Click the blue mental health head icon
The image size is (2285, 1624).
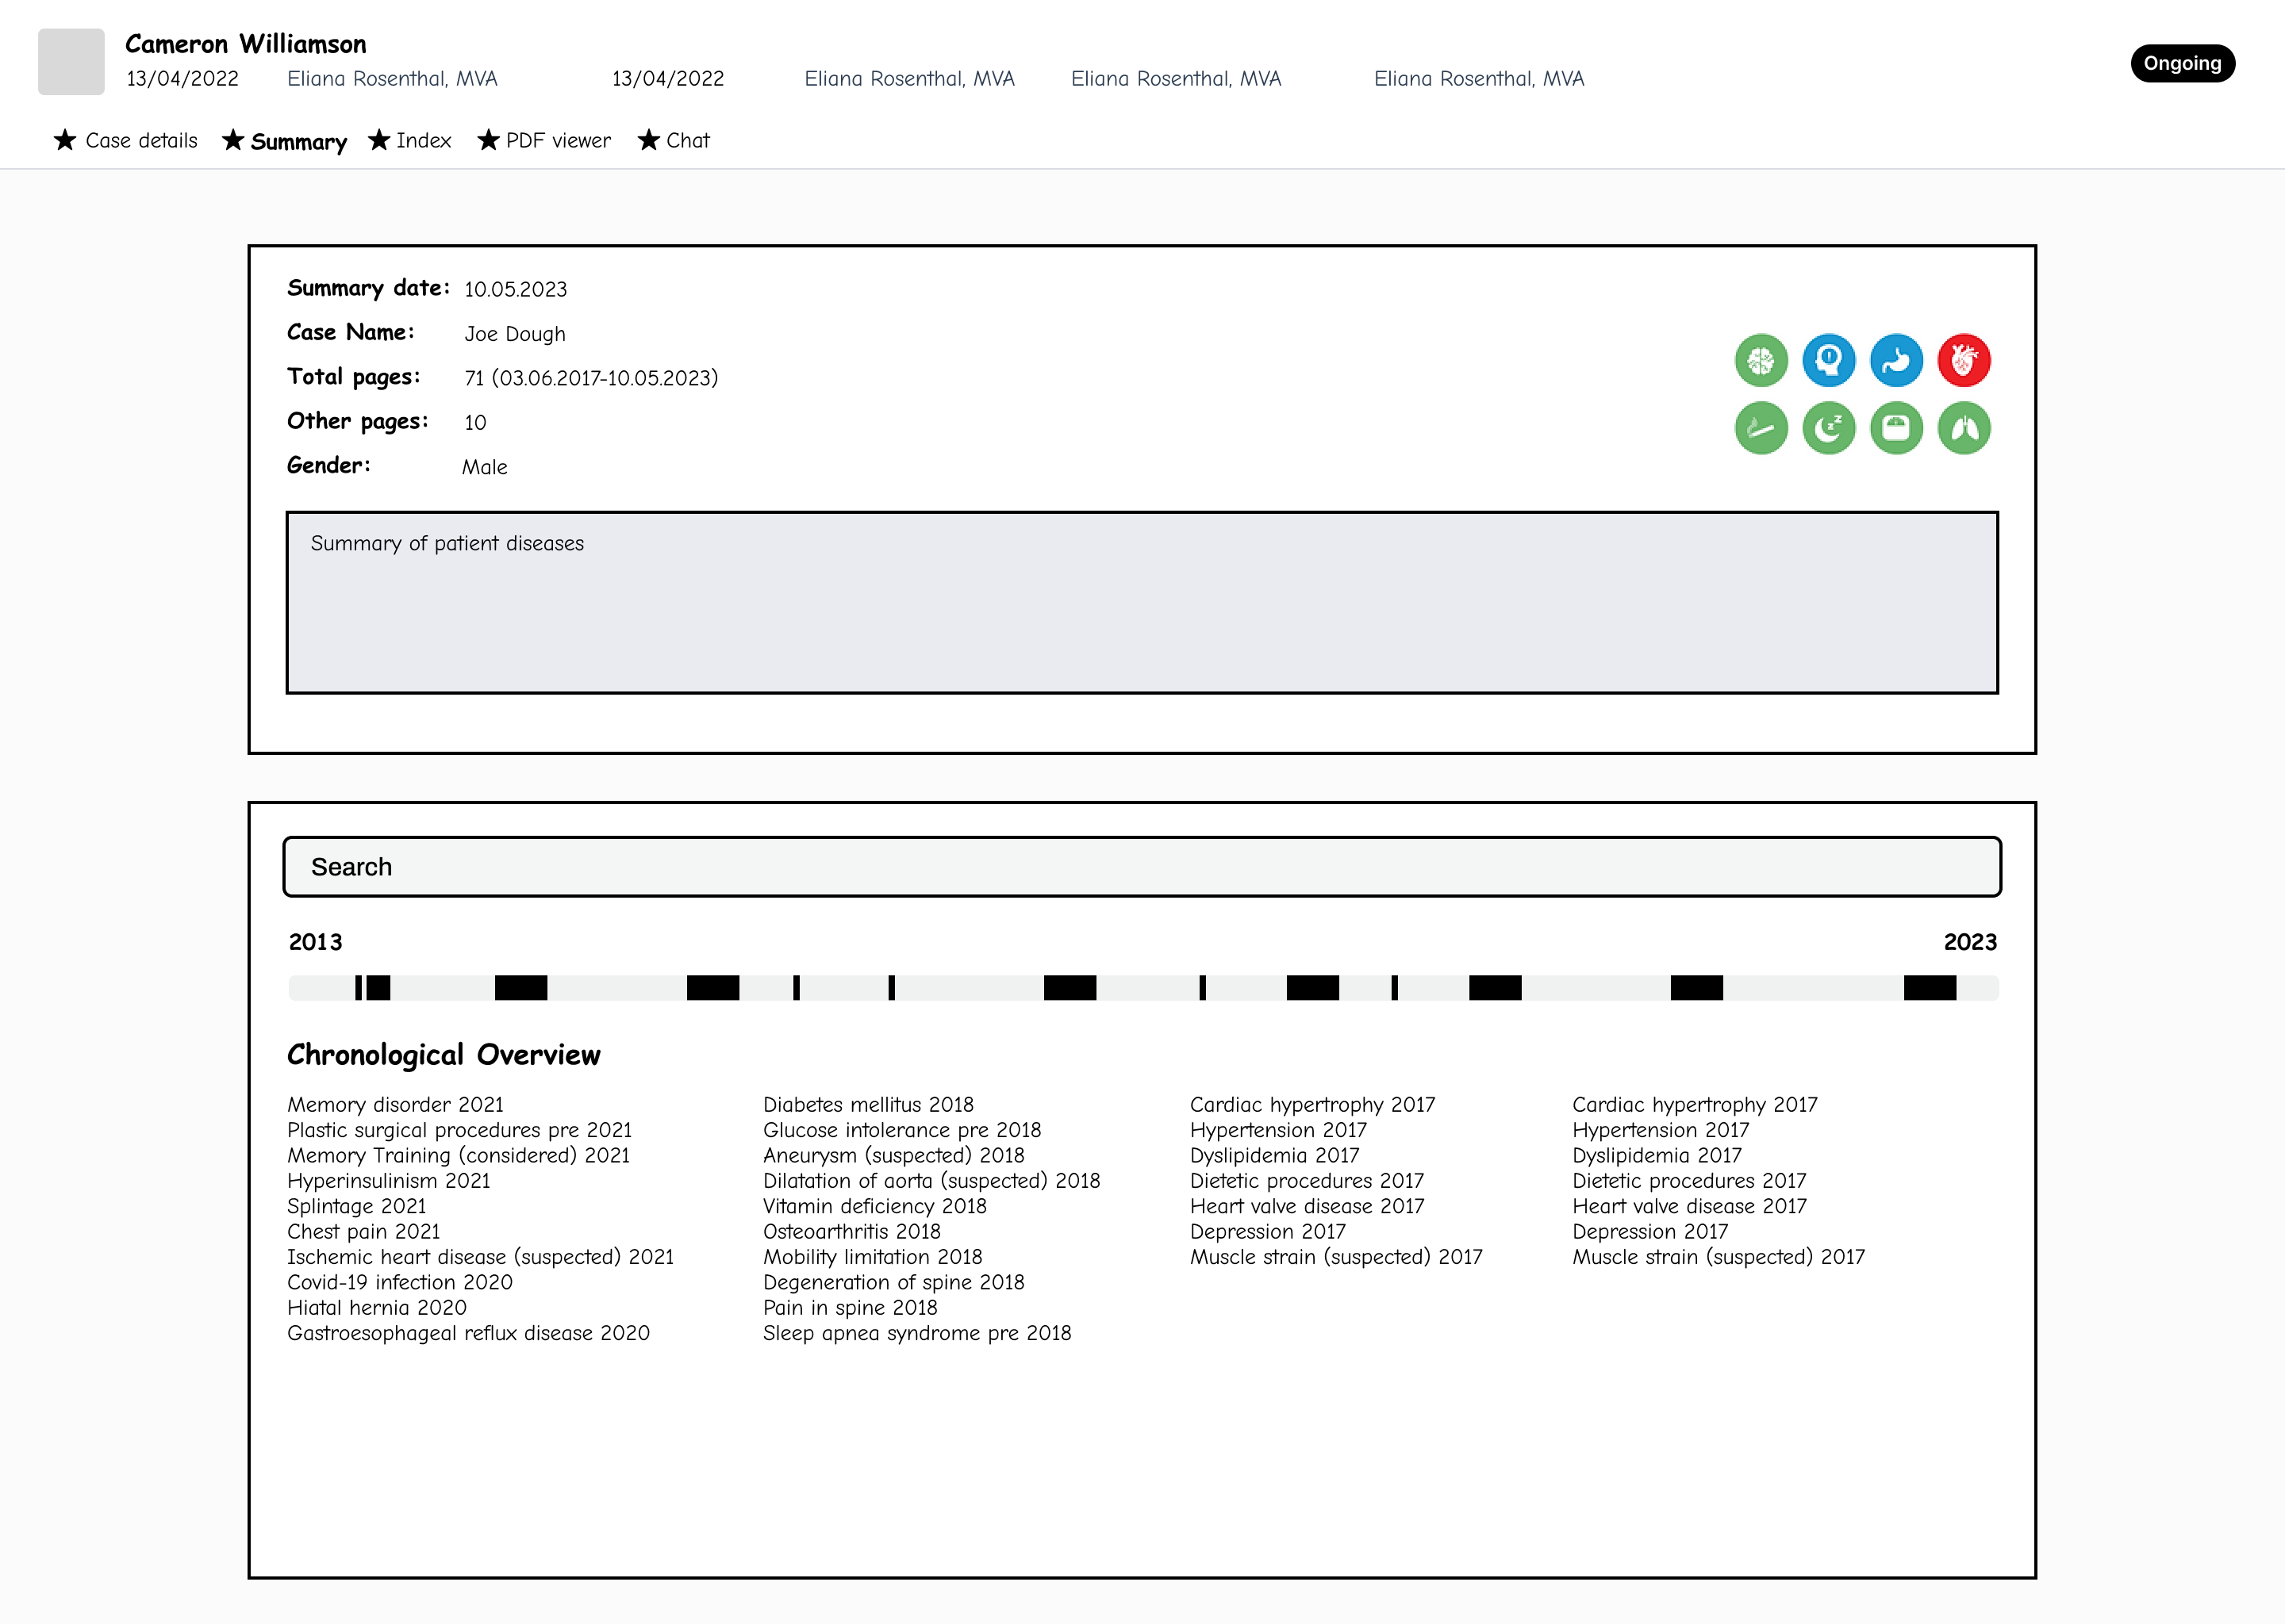[x=1829, y=360]
